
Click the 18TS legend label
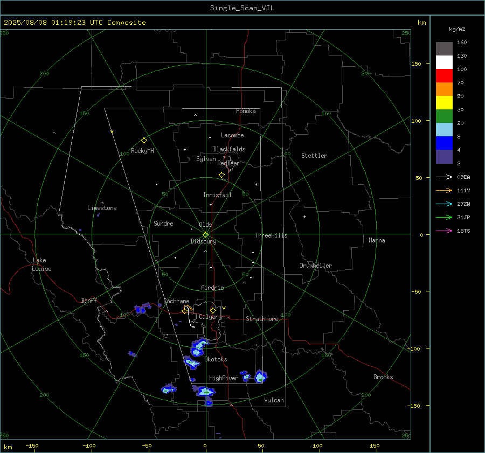pos(463,231)
